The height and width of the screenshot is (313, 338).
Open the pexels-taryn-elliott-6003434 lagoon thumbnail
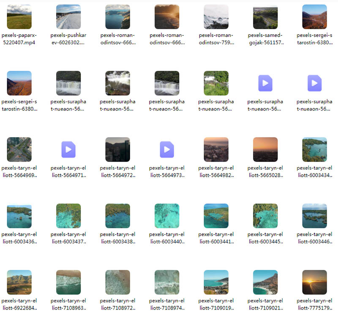tap(314, 149)
